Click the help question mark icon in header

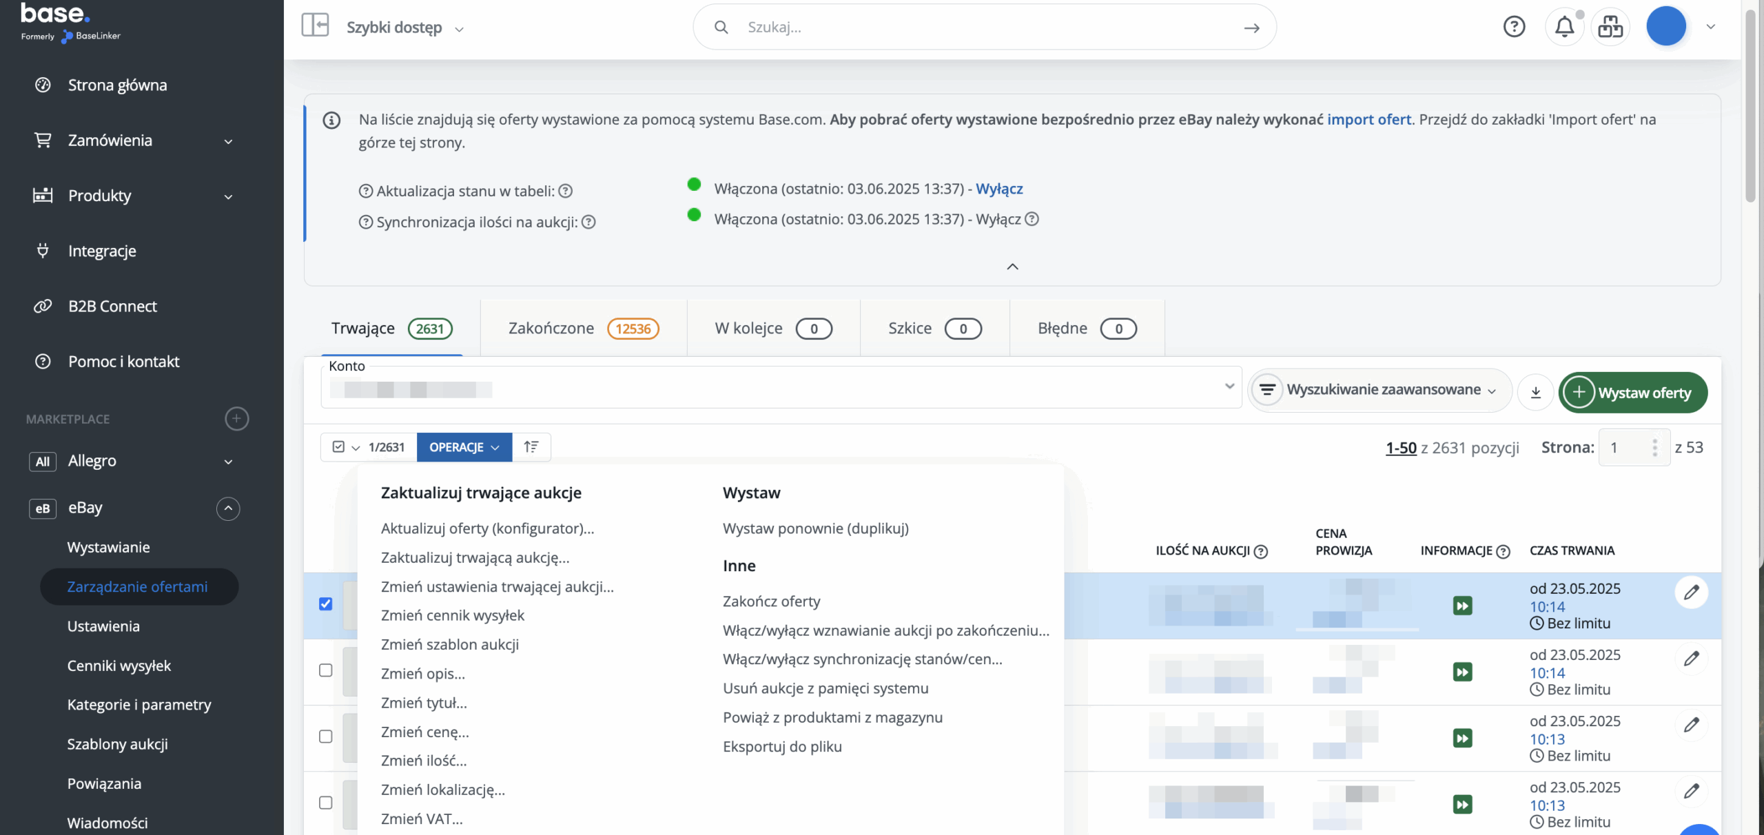pyautogui.click(x=1514, y=27)
